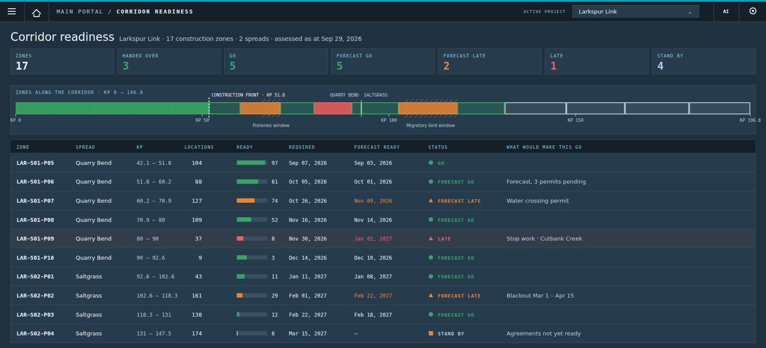Open the Zones 17 summary card
766x348 pixels.
(62, 61)
